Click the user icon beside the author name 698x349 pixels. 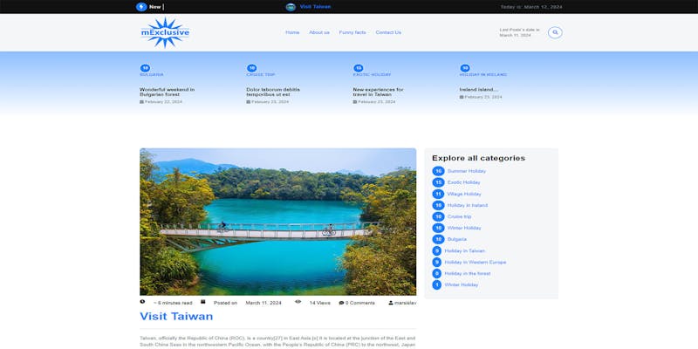tap(391, 303)
